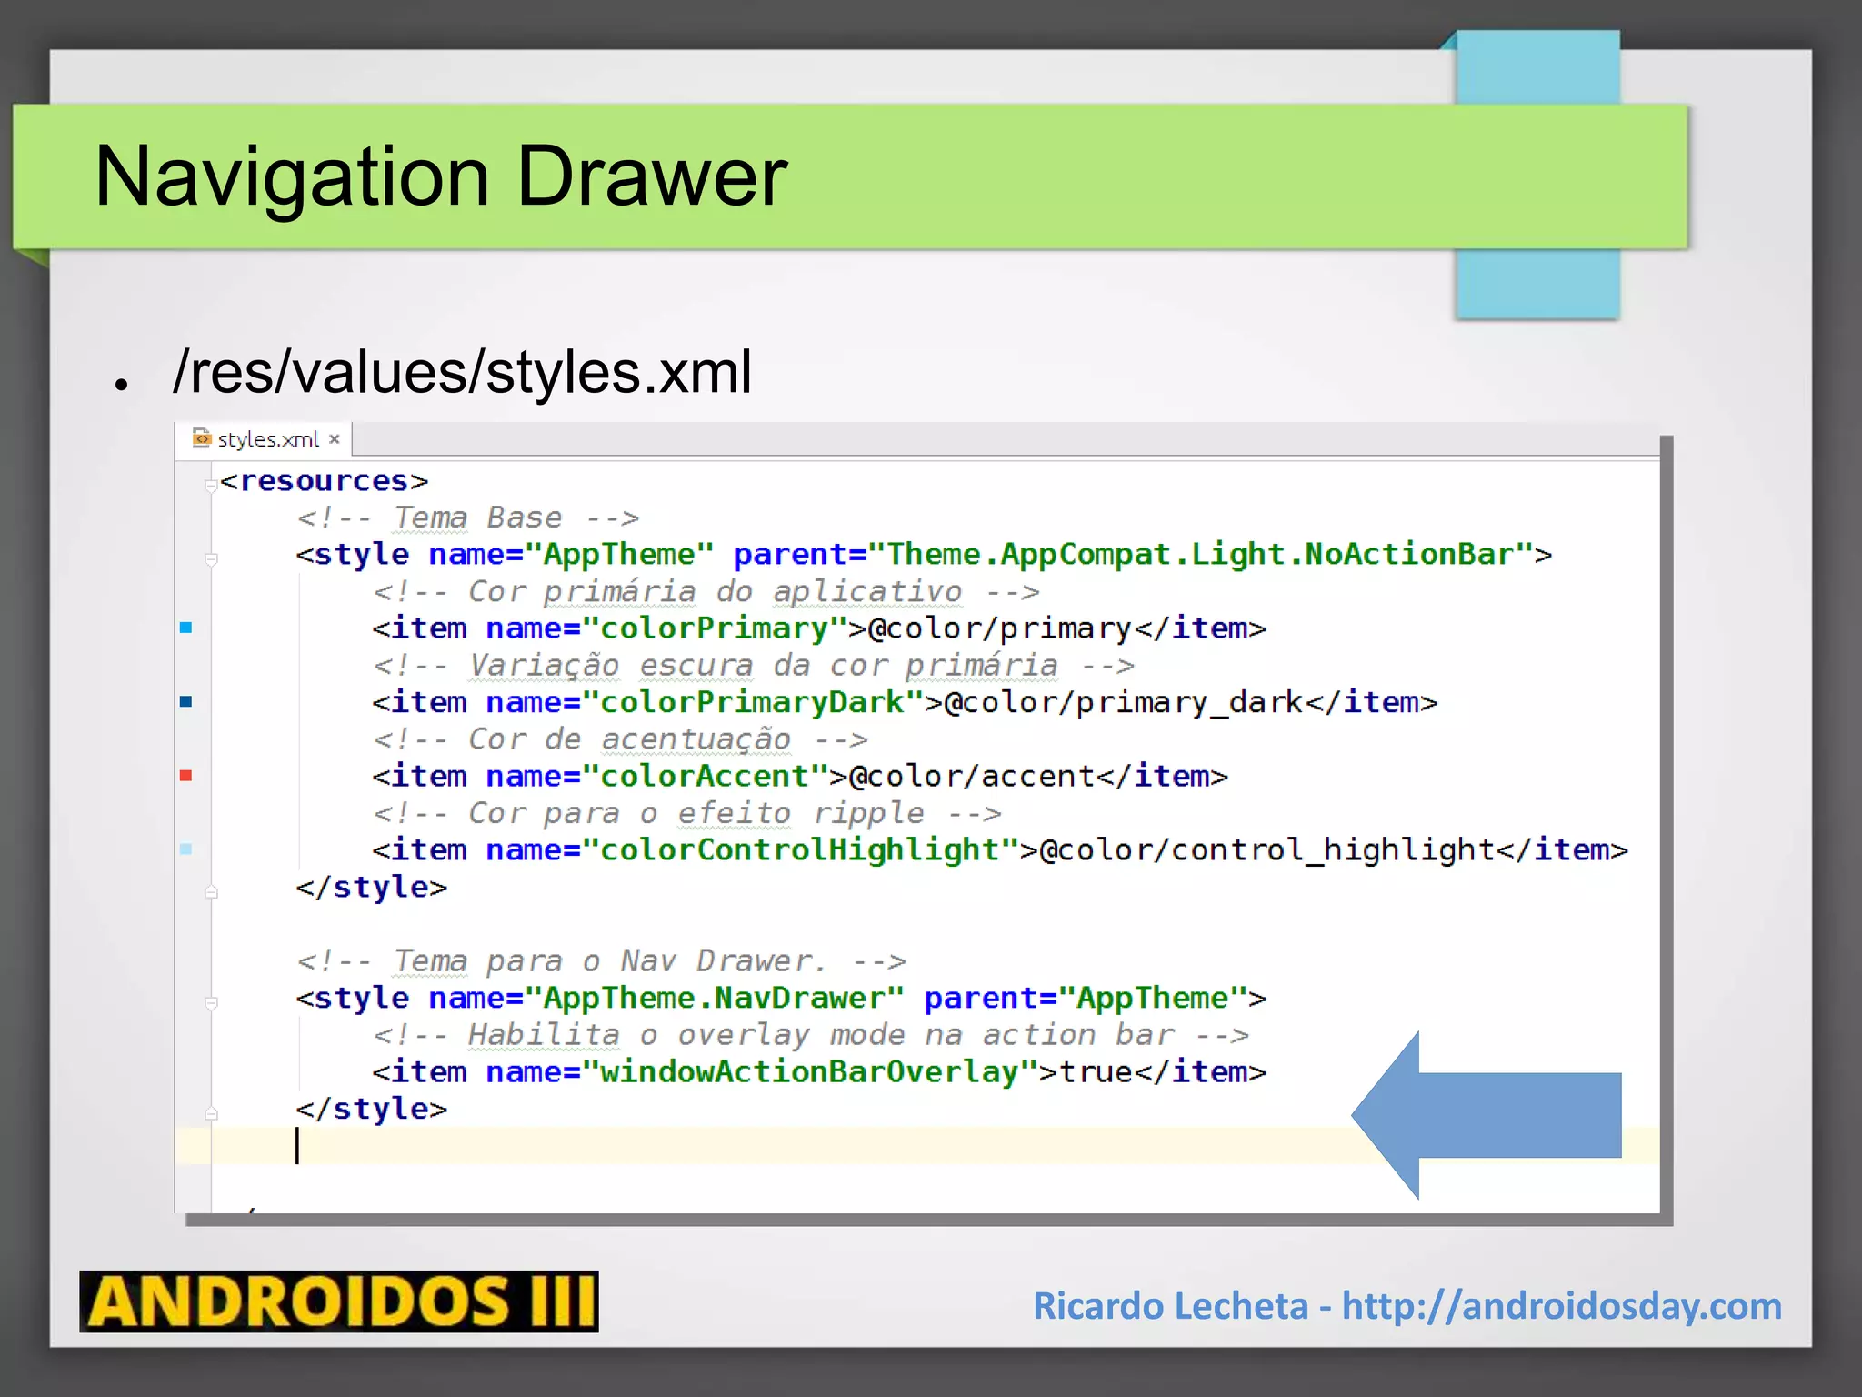Open the androidosday.com footer link
Screen dimensions: 1862x1397
coord(1562,1306)
